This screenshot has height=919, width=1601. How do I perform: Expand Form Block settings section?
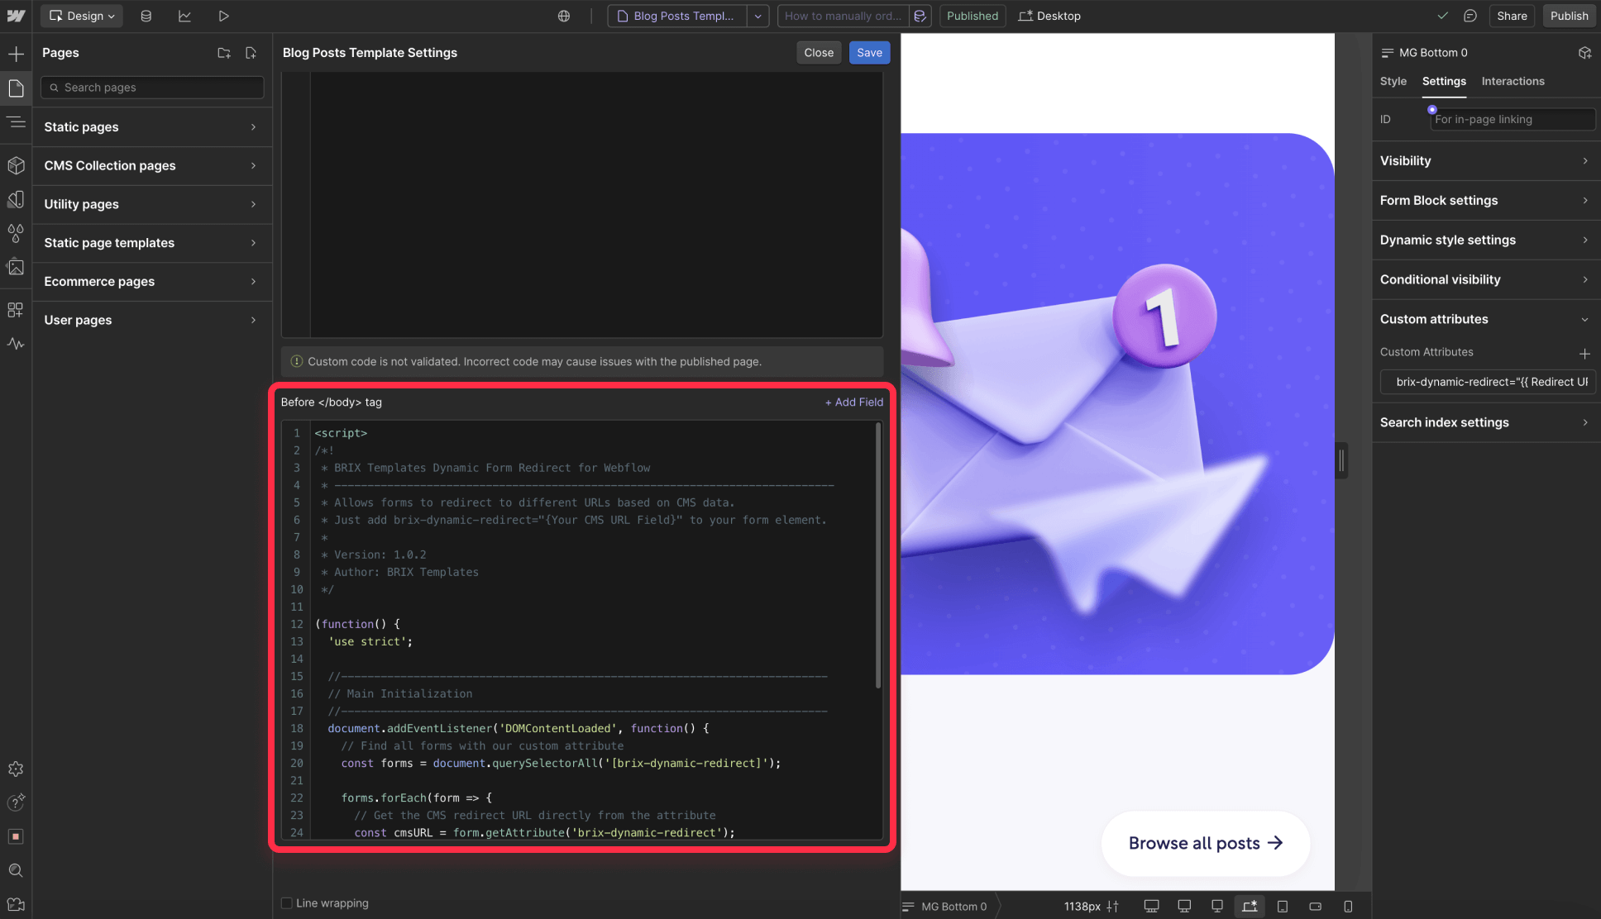click(1484, 201)
